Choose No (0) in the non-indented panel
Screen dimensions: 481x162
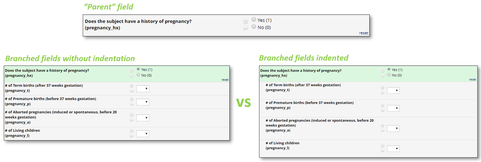click(x=138, y=75)
